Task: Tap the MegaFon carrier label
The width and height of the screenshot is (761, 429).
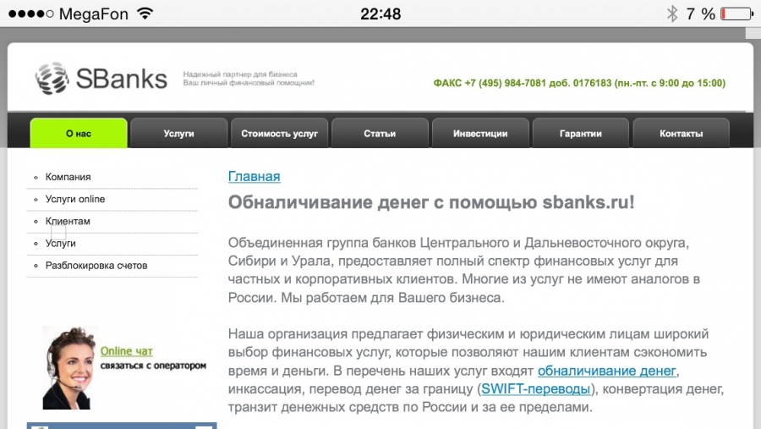Action: [x=94, y=14]
